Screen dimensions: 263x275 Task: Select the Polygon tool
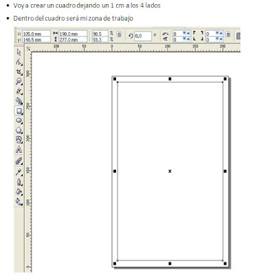tap(19, 131)
